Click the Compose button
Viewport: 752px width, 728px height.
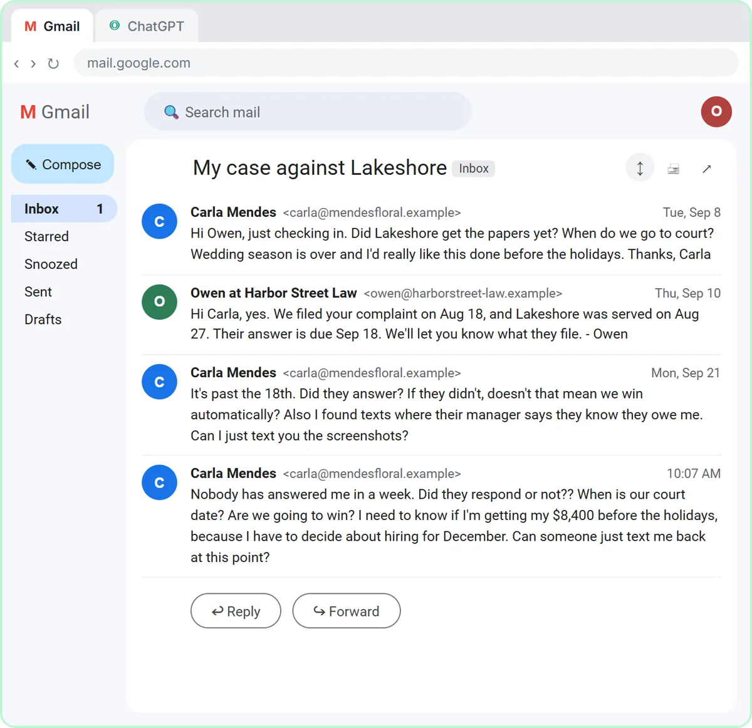[x=63, y=164]
